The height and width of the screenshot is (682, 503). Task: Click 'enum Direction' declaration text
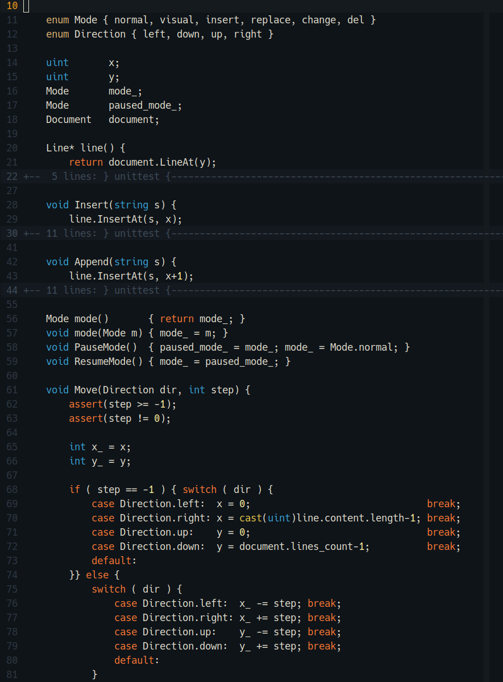tap(86, 34)
